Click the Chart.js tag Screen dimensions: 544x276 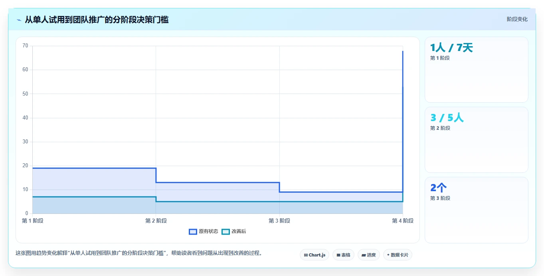pyautogui.click(x=315, y=255)
